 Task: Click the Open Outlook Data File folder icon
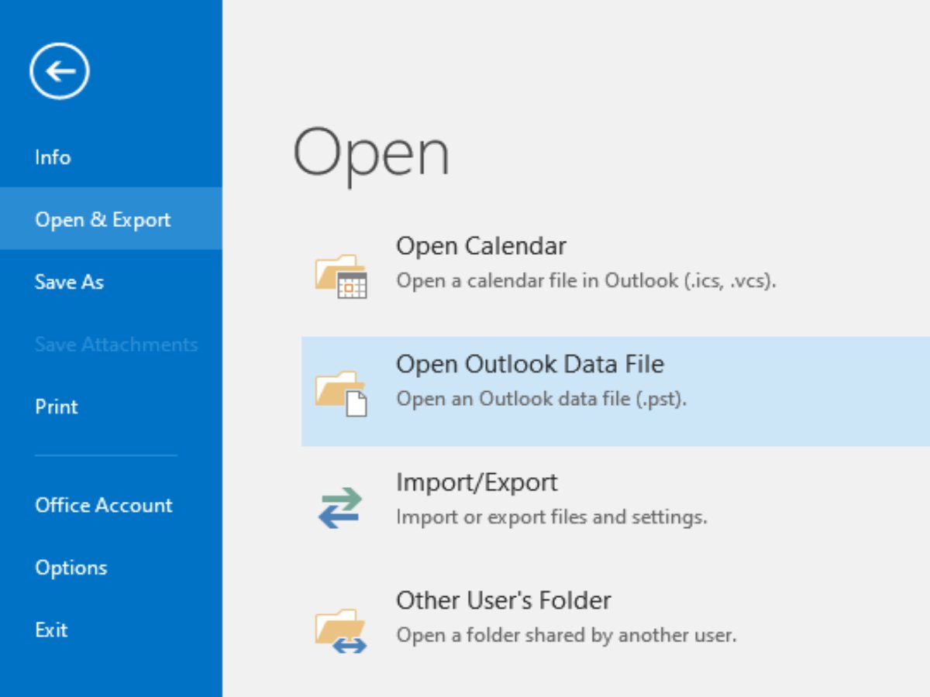coord(341,393)
